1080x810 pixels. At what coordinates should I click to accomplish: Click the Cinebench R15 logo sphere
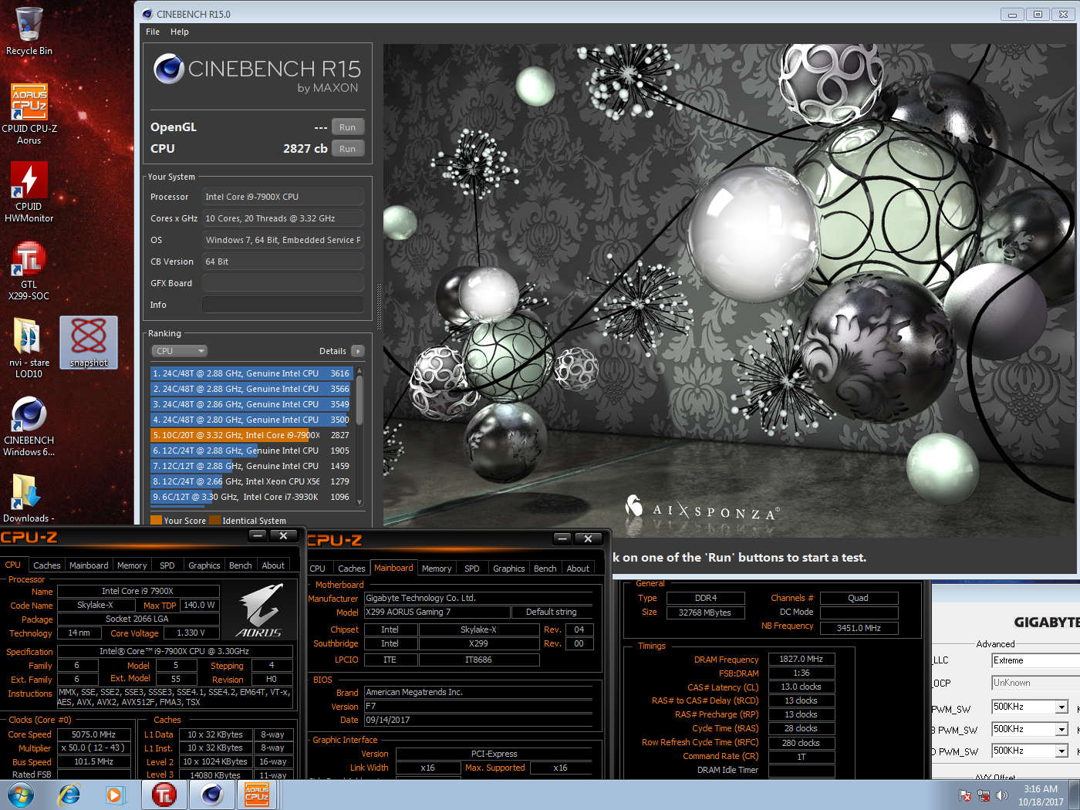pyautogui.click(x=168, y=69)
